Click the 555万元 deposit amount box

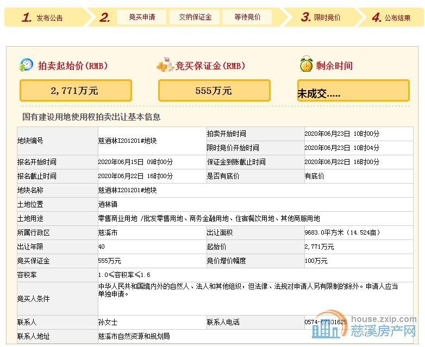[x=214, y=91]
